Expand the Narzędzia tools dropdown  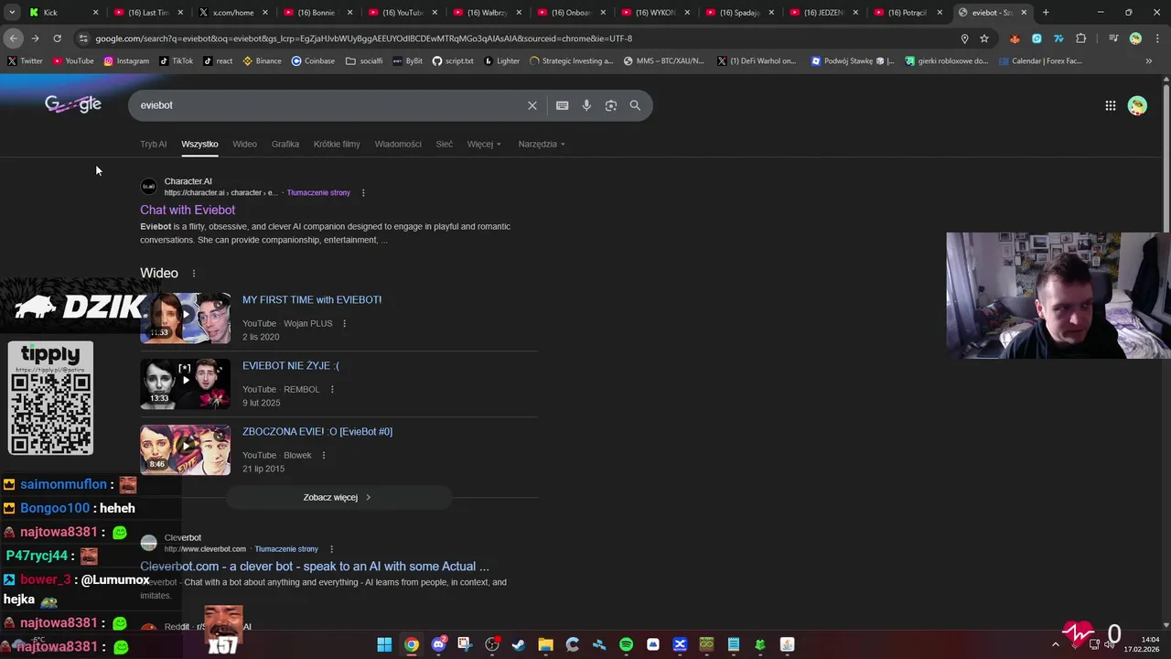pyautogui.click(x=542, y=144)
